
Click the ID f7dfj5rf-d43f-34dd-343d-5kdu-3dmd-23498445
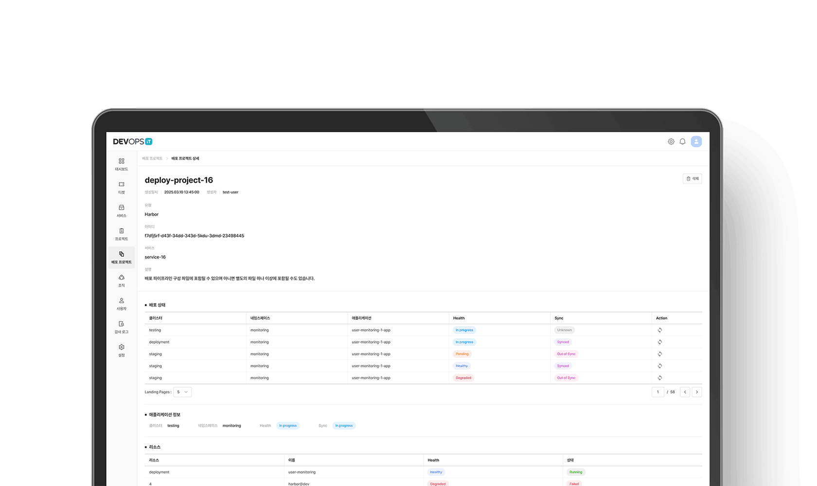coord(195,236)
